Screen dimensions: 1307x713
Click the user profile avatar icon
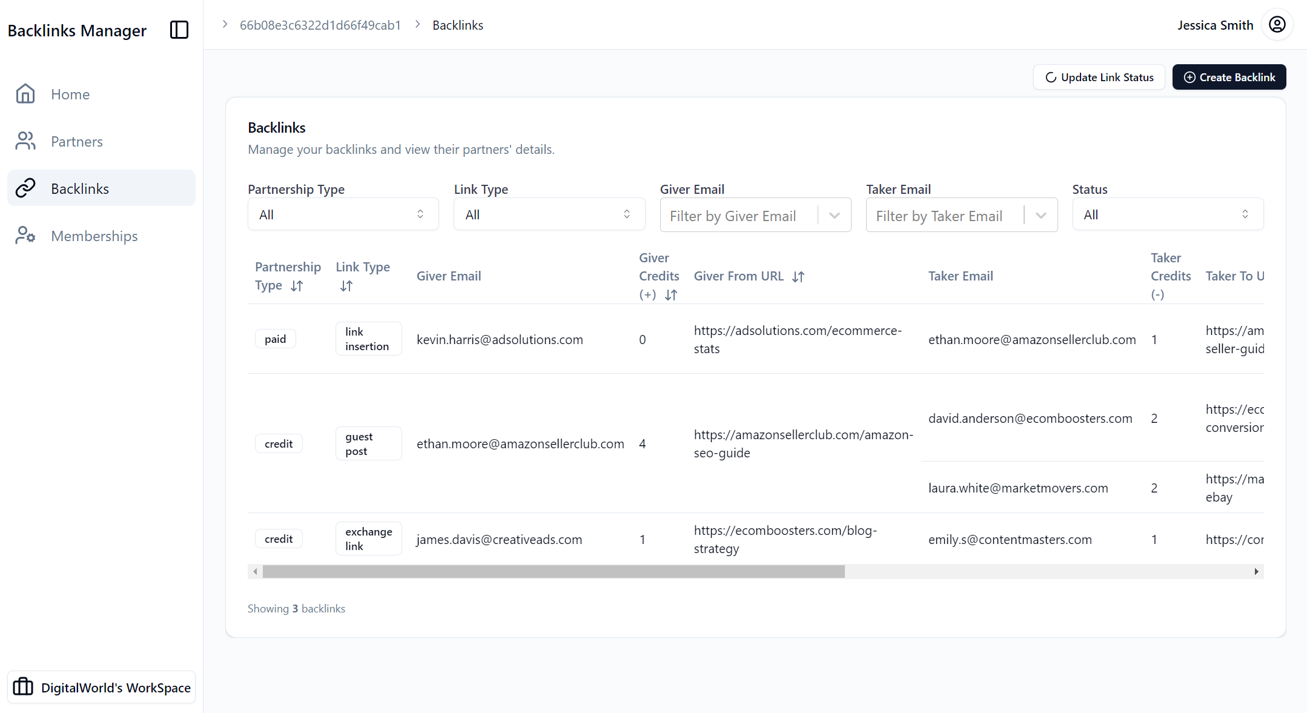[x=1277, y=25]
